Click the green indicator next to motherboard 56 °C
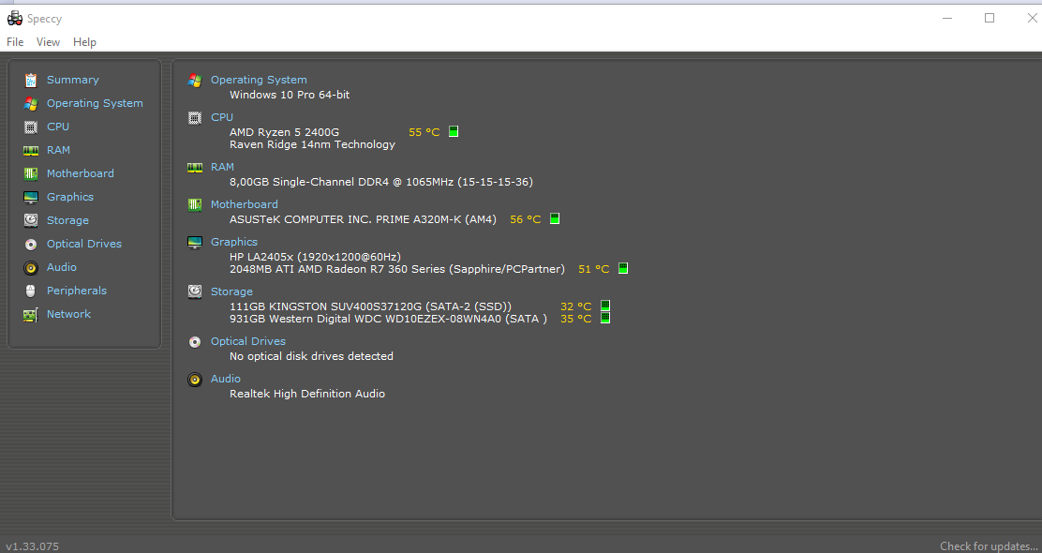1042x553 pixels. tap(555, 218)
